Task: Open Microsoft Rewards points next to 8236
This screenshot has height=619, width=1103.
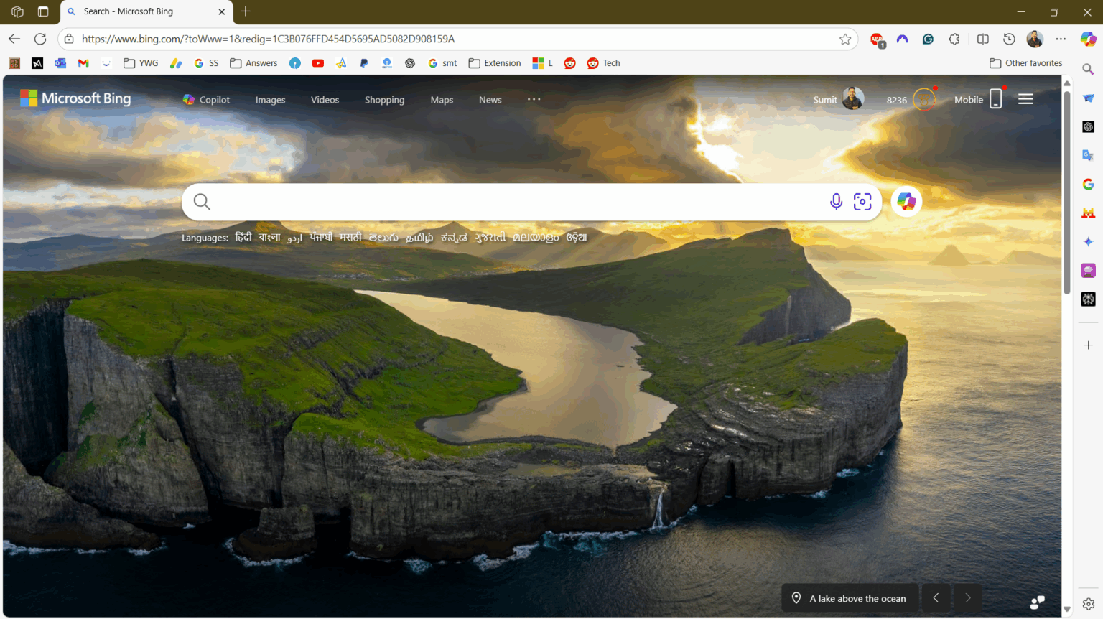Action: coord(923,99)
